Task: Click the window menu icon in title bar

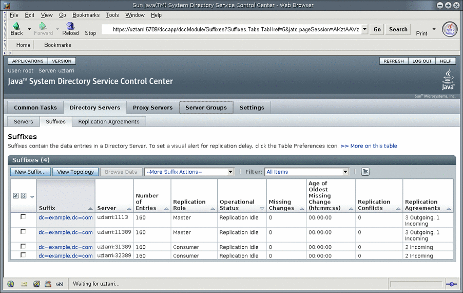Action: [x=6, y=5]
